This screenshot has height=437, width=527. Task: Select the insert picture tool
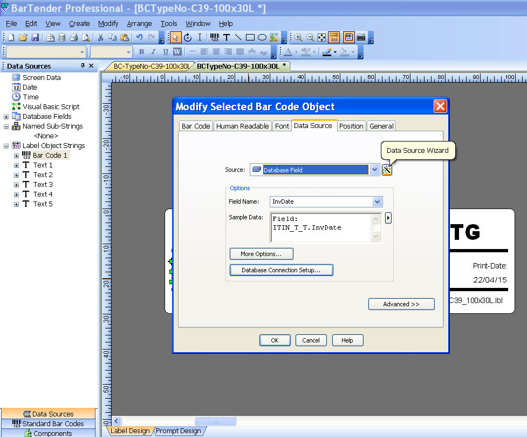click(274, 37)
